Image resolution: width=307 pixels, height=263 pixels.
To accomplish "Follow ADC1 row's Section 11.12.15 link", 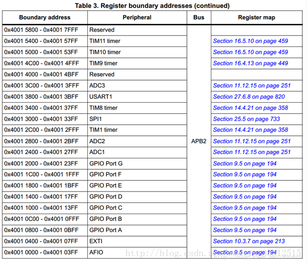I will (252, 152).
